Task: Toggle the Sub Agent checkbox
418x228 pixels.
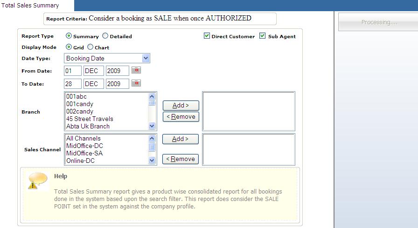Action: (263, 36)
